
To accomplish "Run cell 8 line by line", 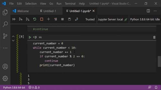I will 35,37.
